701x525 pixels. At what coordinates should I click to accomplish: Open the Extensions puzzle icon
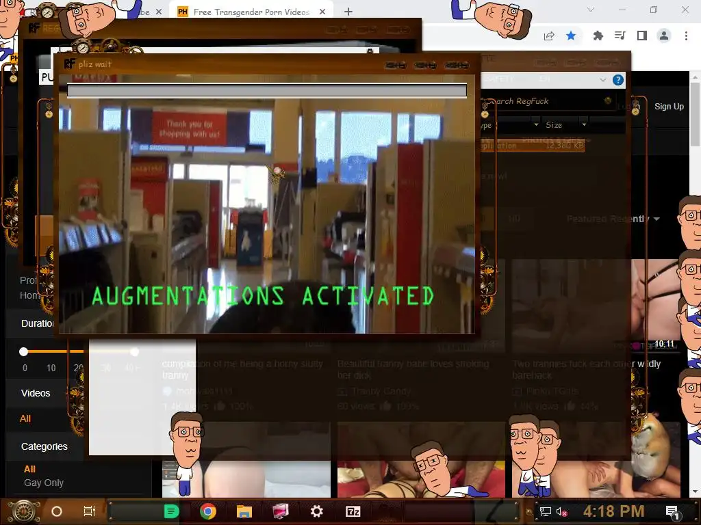(598, 36)
